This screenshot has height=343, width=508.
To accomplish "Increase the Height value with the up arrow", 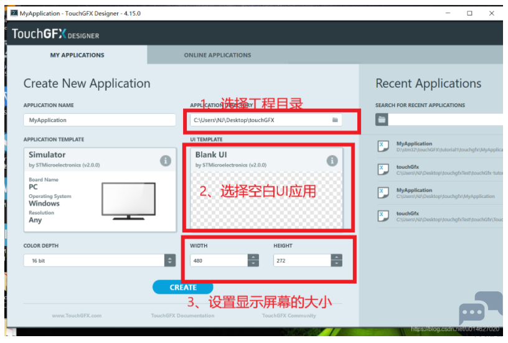I will (x=337, y=257).
